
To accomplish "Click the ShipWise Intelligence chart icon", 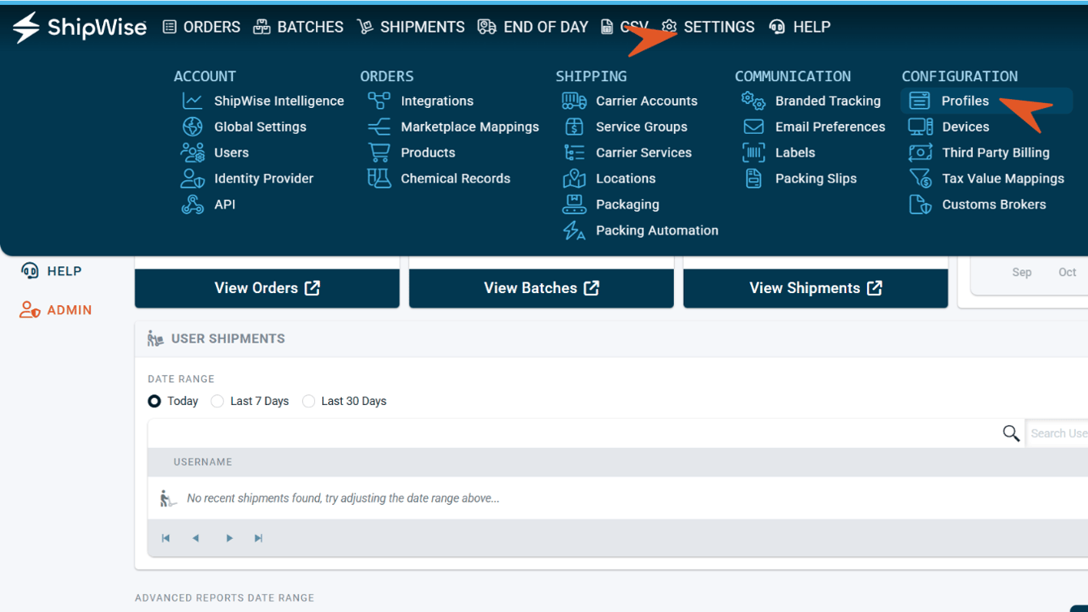I will coord(192,101).
